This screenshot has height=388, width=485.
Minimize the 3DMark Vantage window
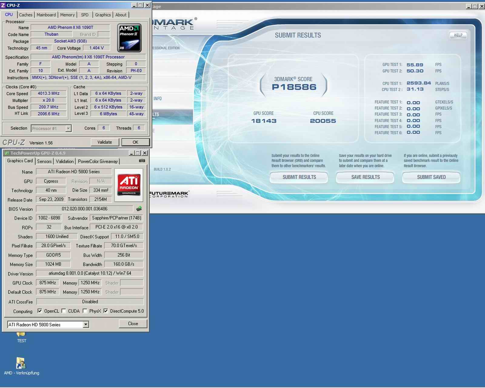point(469,6)
